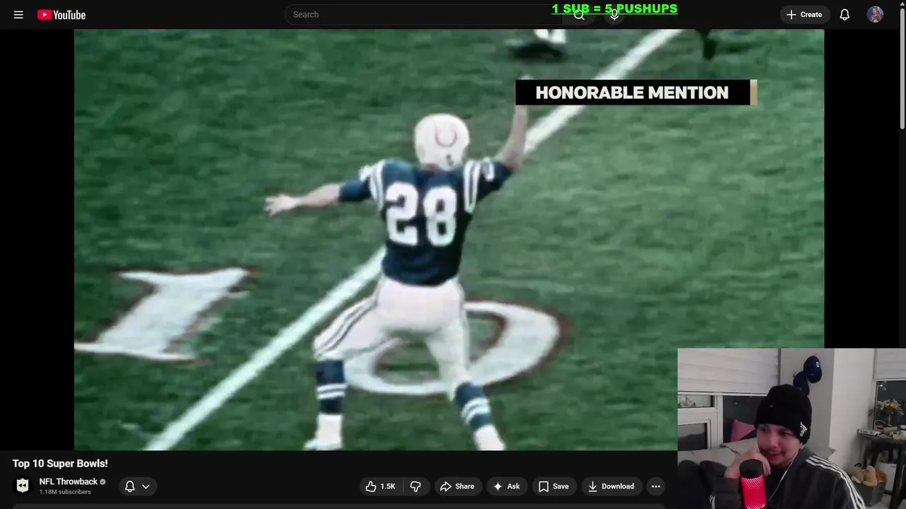The image size is (906, 509).
Task: Open the Create menu
Action: pyautogui.click(x=804, y=14)
